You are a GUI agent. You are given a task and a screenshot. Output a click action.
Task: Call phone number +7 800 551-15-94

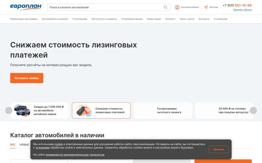pyautogui.click(x=237, y=5)
